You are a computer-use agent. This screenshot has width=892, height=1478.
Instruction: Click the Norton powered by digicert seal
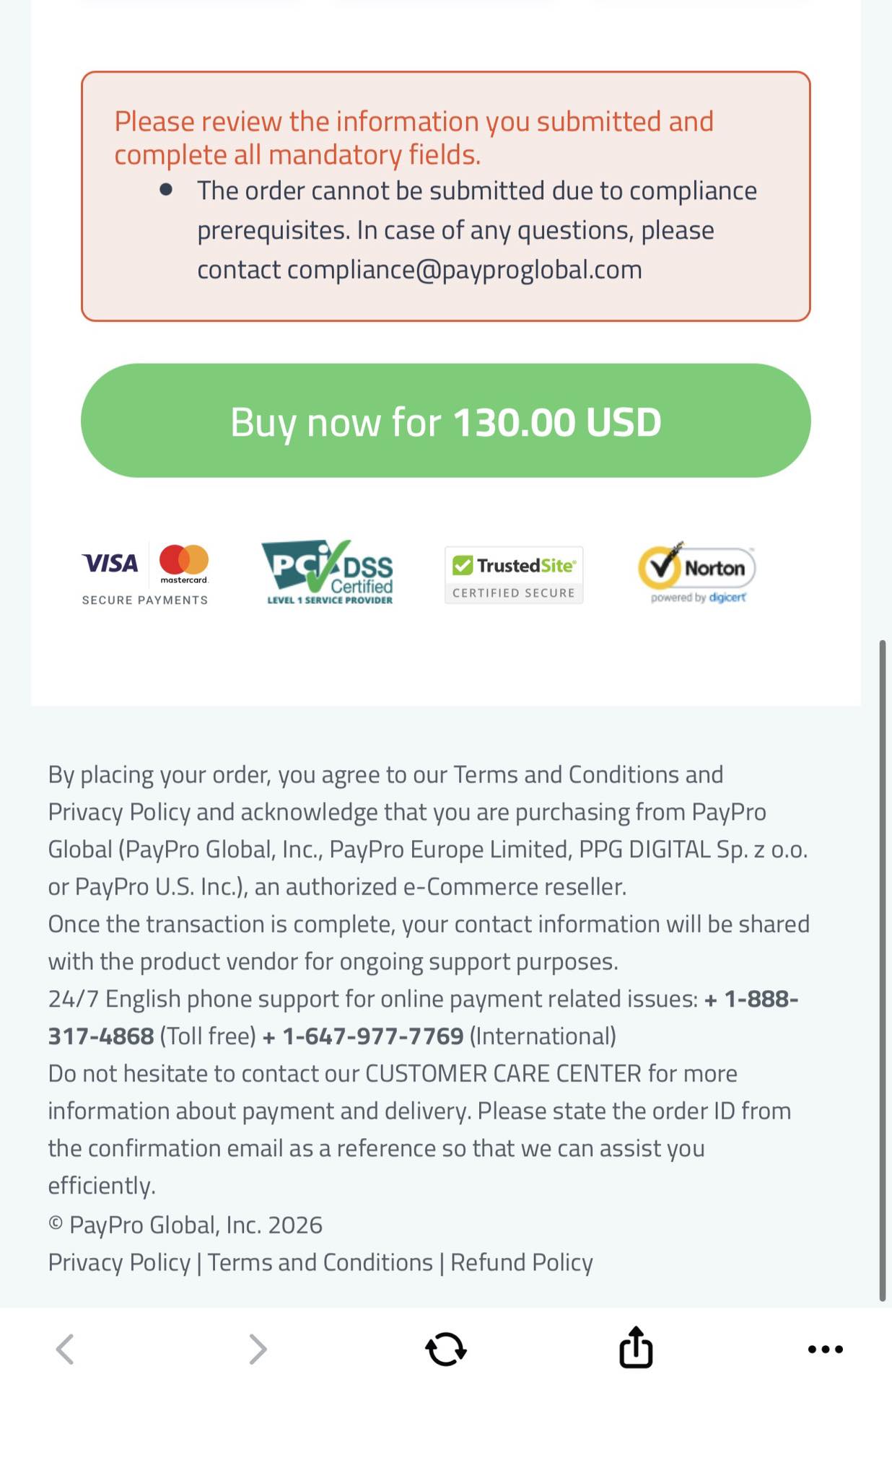(x=696, y=572)
